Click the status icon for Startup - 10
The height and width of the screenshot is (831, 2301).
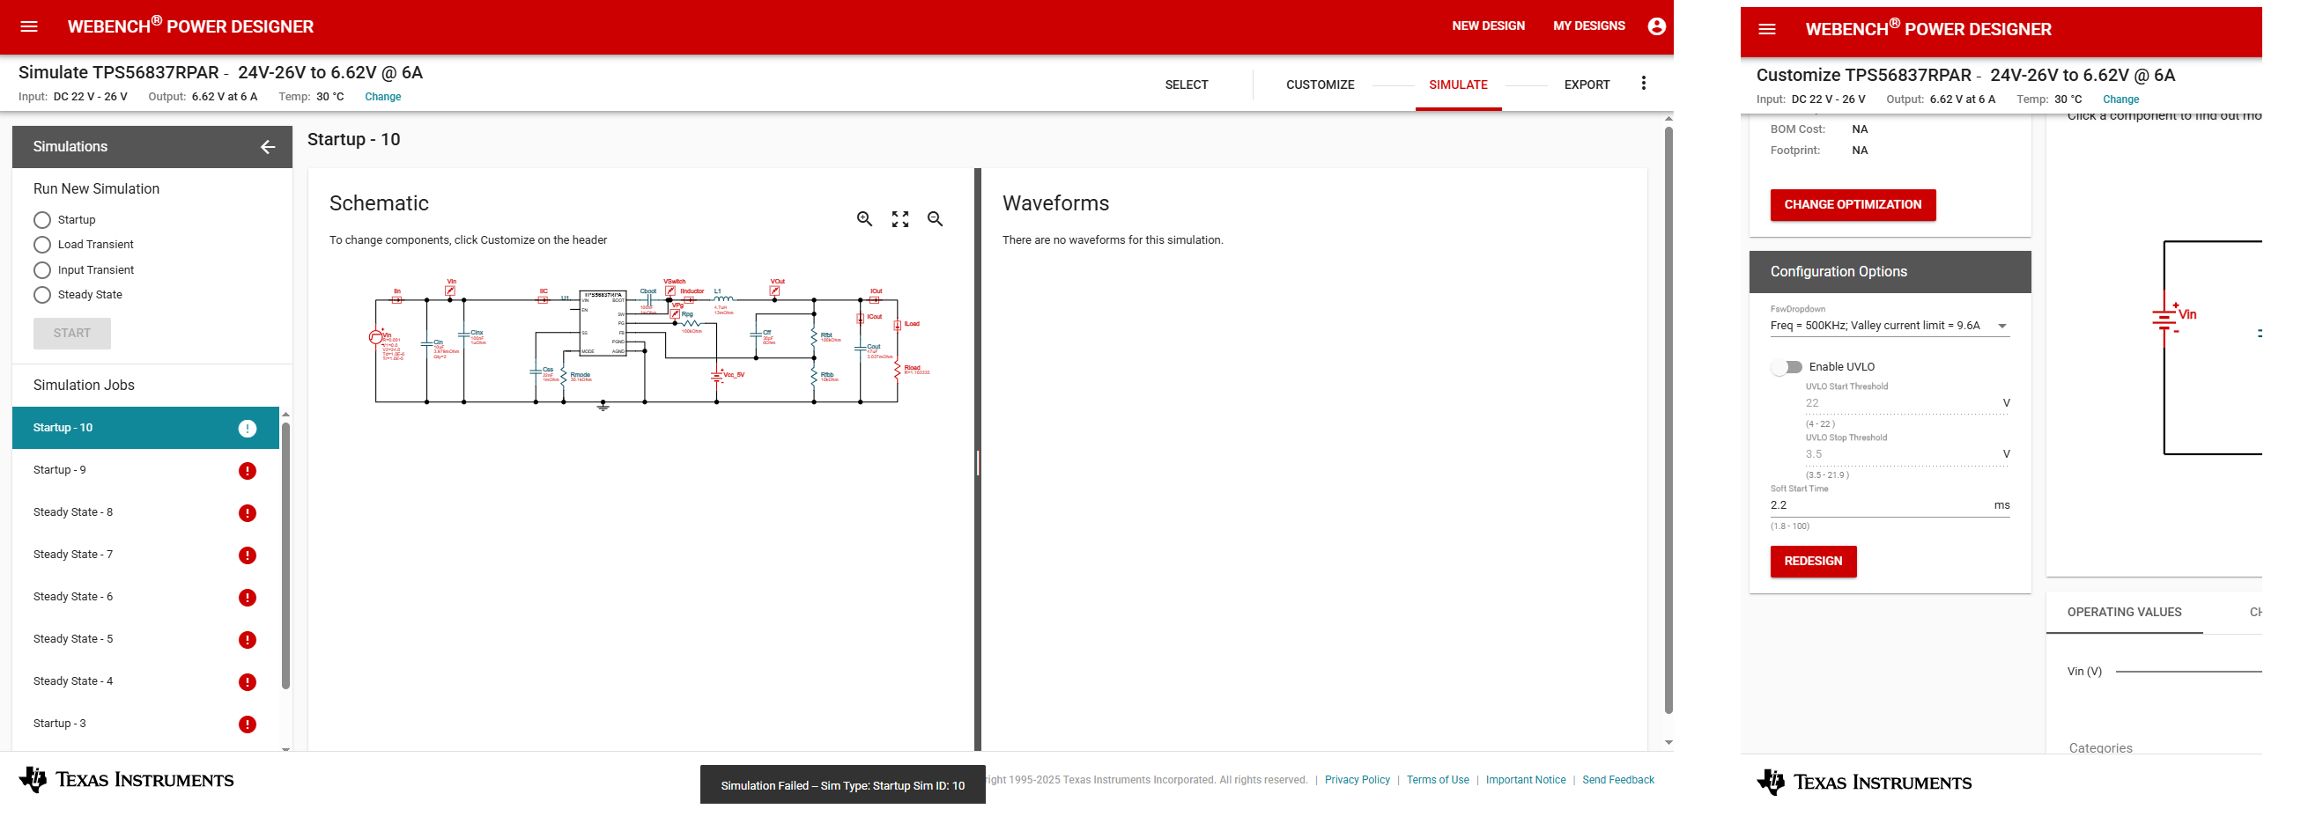pos(248,429)
